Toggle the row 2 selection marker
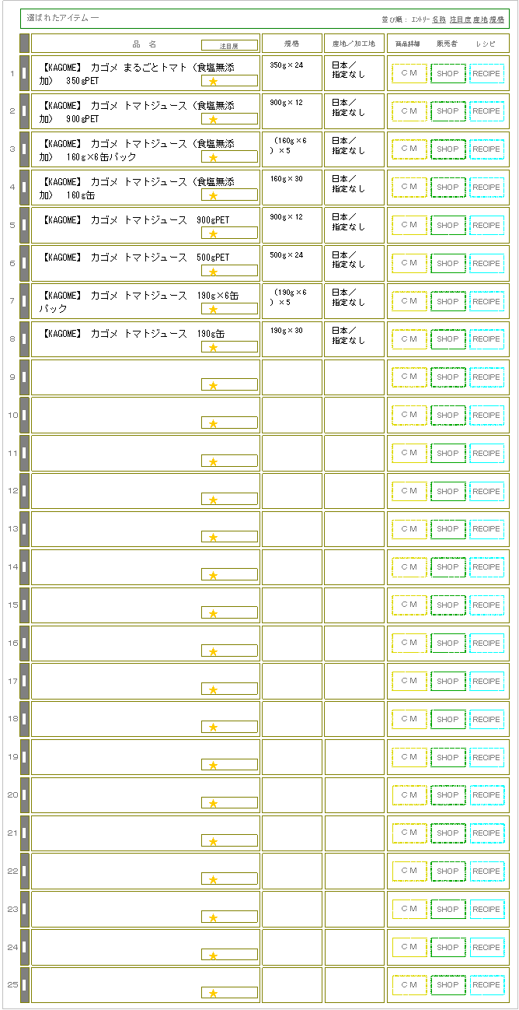This screenshot has height=1010, width=519. click(x=24, y=111)
